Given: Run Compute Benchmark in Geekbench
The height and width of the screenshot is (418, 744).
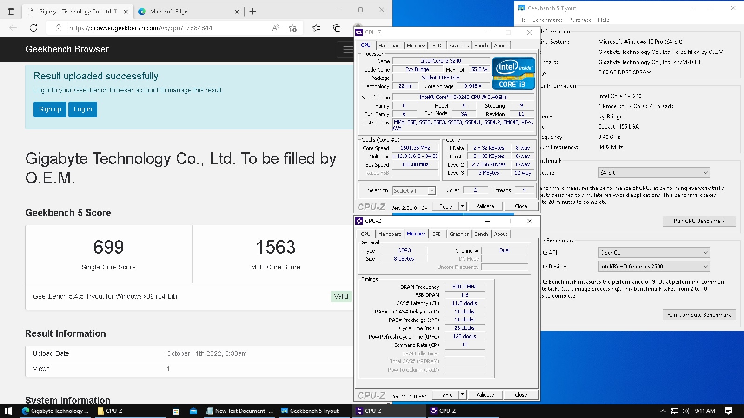Looking at the screenshot, I should 699,315.
